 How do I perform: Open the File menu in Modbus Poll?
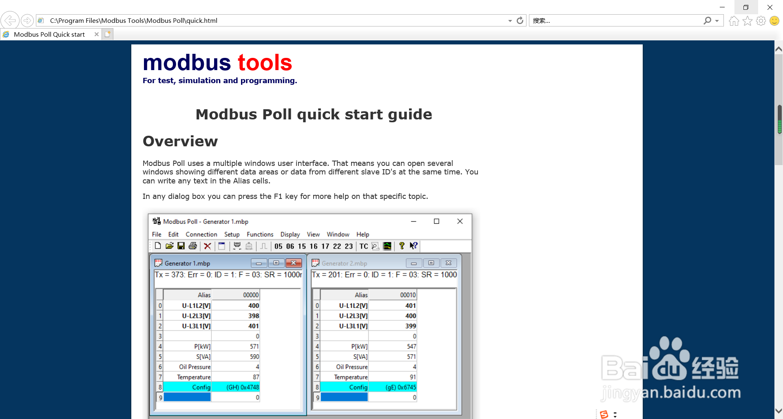pyautogui.click(x=157, y=234)
